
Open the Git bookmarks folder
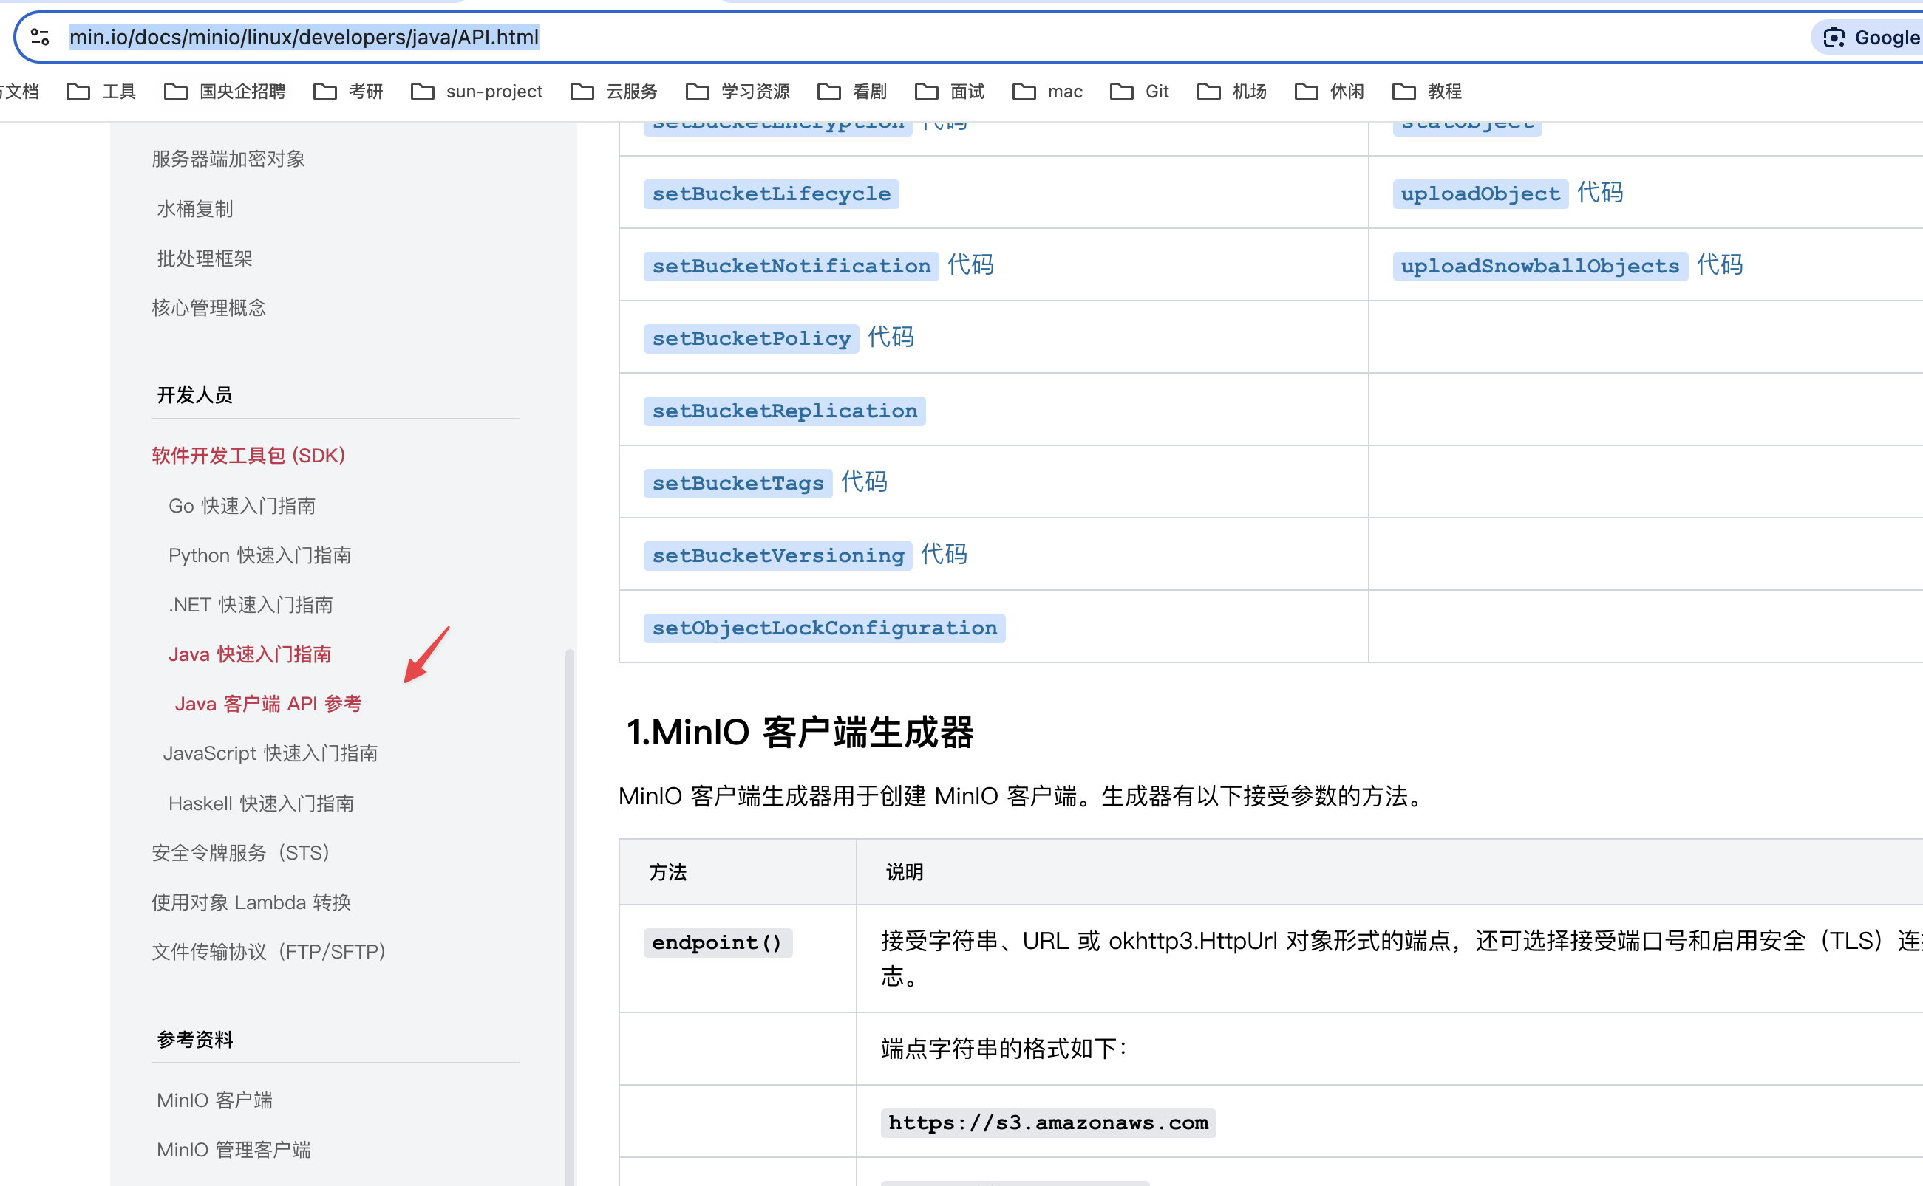click(1140, 92)
